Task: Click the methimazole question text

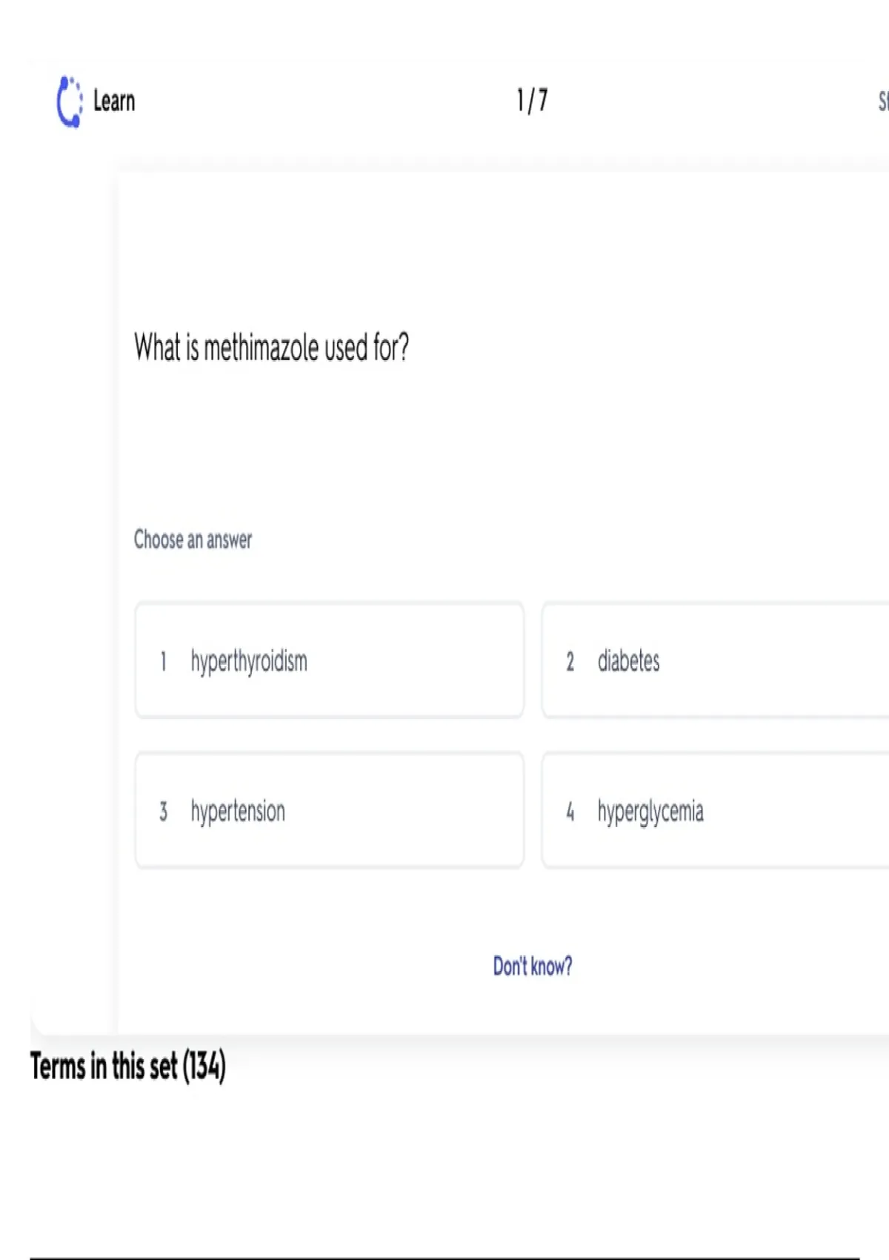Action: click(x=271, y=348)
